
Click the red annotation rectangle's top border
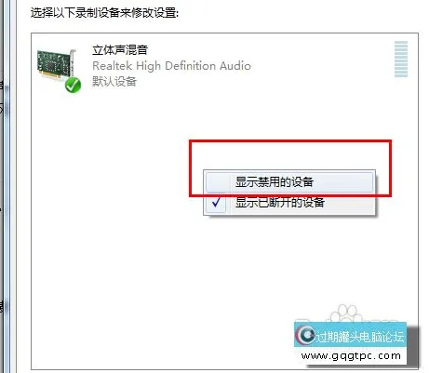pyautogui.click(x=290, y=141)
